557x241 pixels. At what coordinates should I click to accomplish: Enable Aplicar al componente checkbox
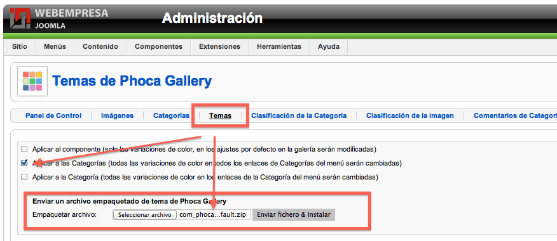pyautogui.click(x=24, y=149)
